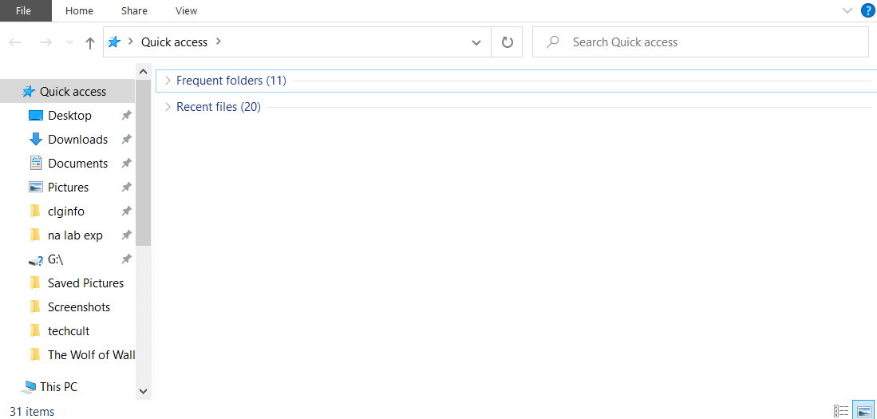The image size is (877, 419).
Task: Switch to Large icons view in status bar
Action: [x=863, y=411]
